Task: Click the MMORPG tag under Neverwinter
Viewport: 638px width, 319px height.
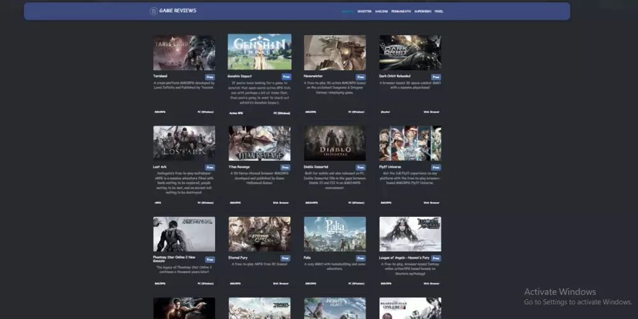Action: pos(311,112)
